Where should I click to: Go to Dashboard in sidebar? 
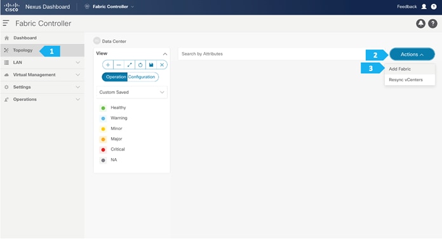coord(43,37)
